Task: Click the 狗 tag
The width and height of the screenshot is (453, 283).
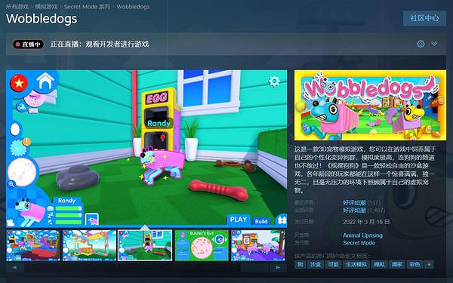Action: 300,264
